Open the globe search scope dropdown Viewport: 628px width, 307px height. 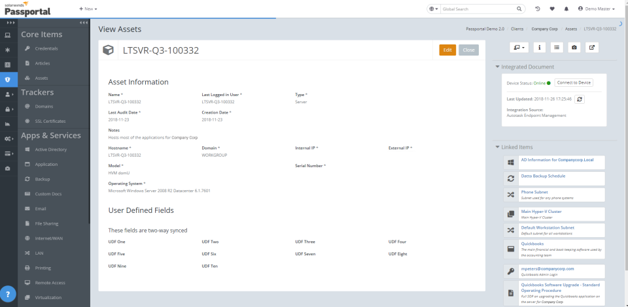click(434, 8)
